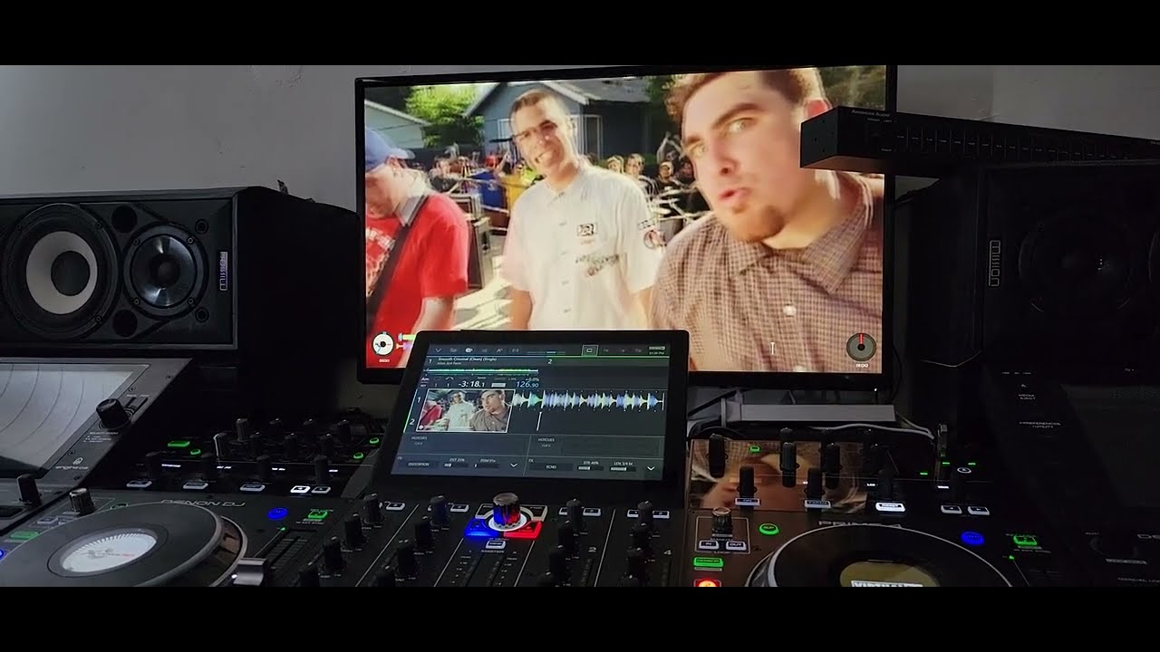Viewport: 1160px width, 652px height.
Task: Click the right deck turntable icon on monitor
Action: tap(862, 347)
